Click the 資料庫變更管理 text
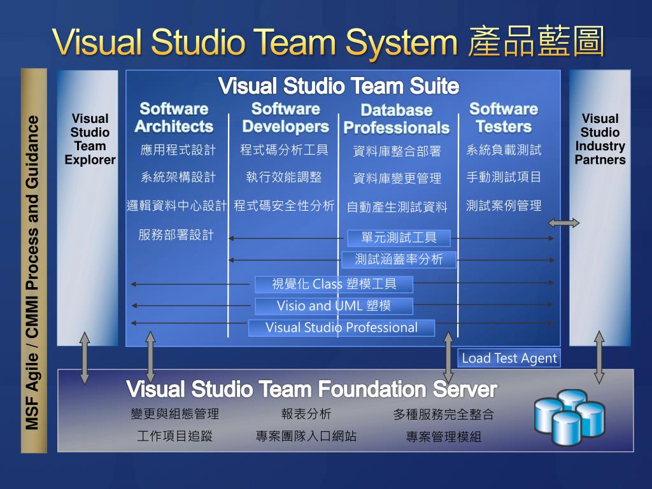The width and height of the screenshot is (652, 489). [x=397, y=178]
